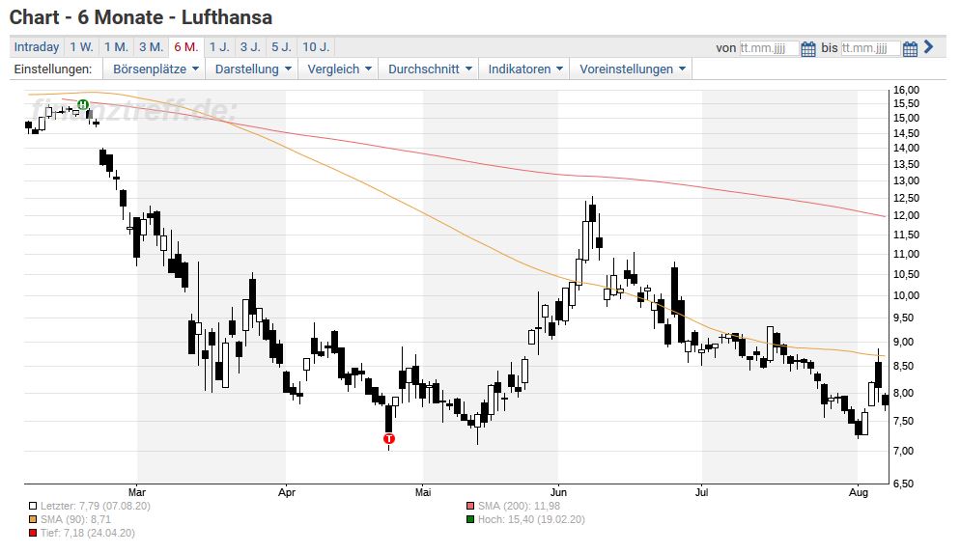Switch to the Intraday timeframe tab
The width and height of the screenshot is (960, 553).
[37, 47]
